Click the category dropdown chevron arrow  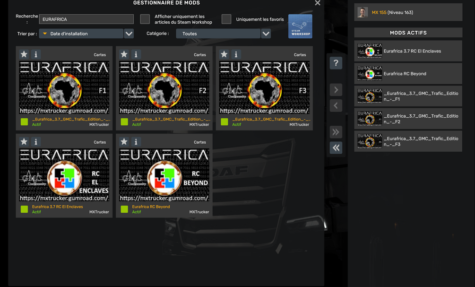click(266, 34)
